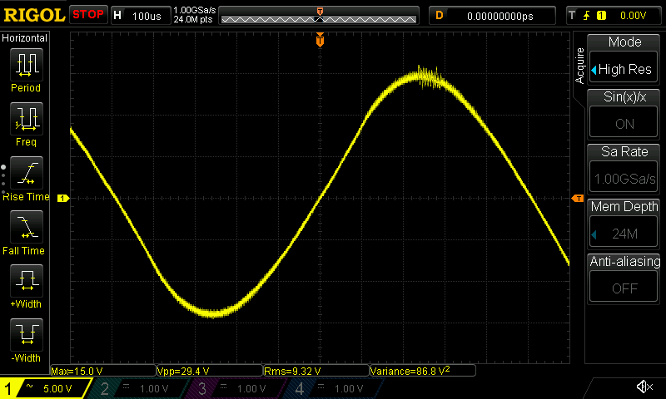Click the Vpp=29.4 V measurement readout

point(208,371)
